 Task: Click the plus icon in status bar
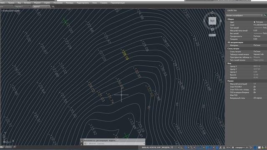(247, 147)
